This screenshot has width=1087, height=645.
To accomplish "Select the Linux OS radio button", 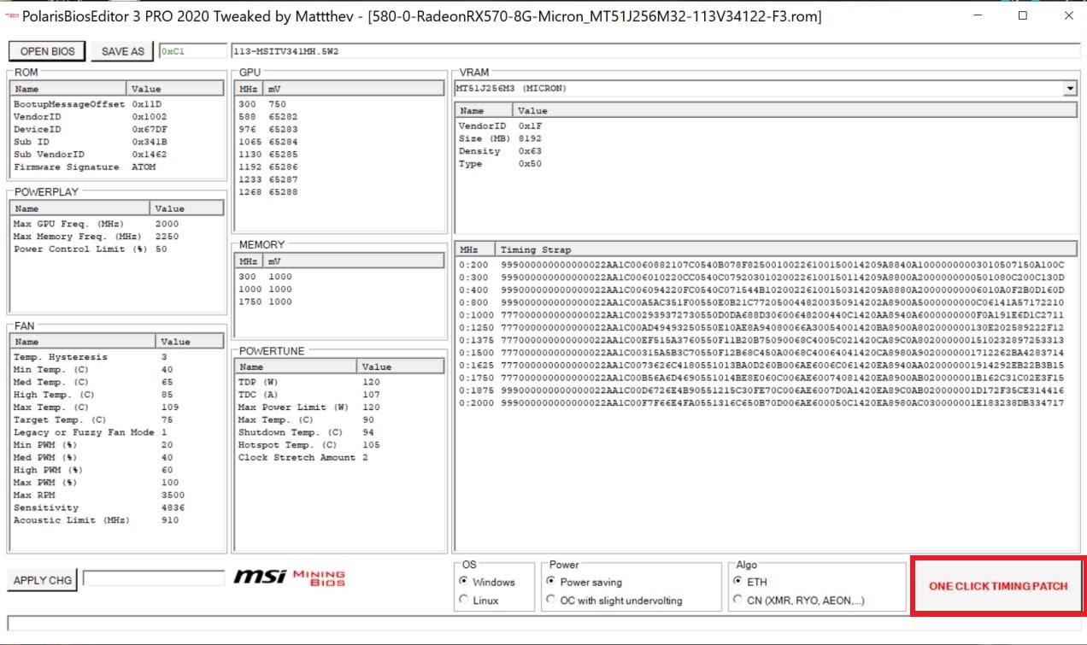I will coord(464,601).
